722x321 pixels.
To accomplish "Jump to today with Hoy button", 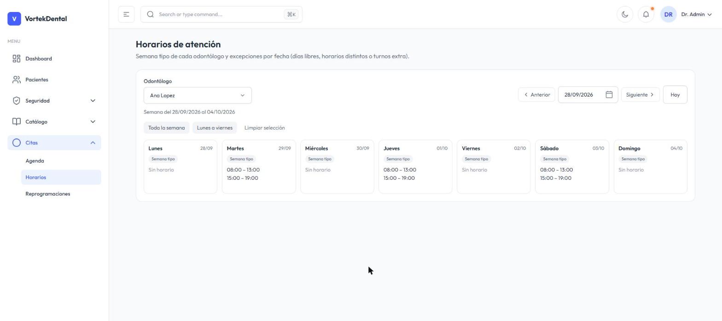I will [x=675, y=95].
